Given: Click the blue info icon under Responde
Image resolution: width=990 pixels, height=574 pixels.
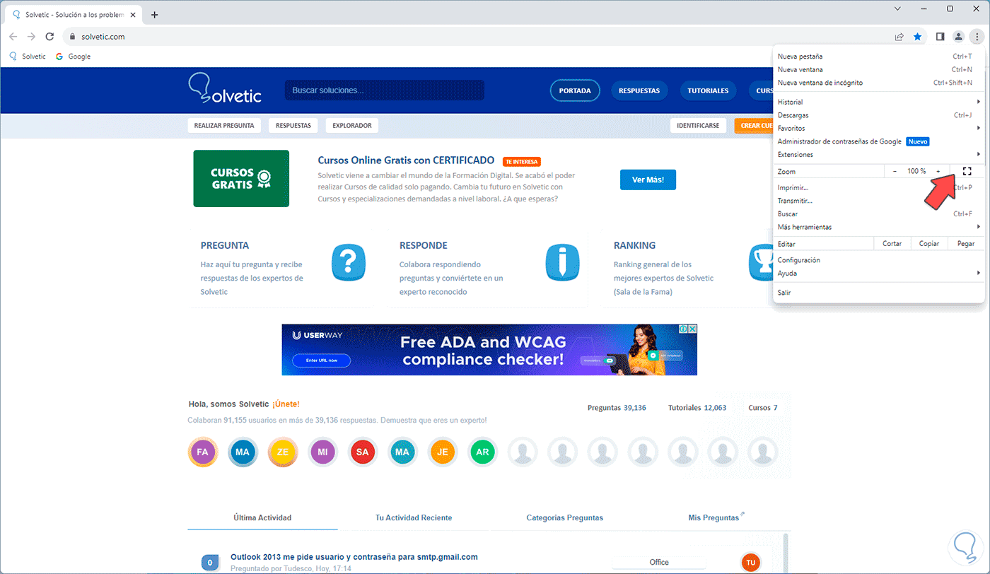Looking at the screenshot, I should point(562,262).
